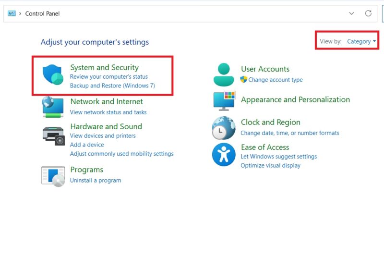
Task: Open Backup and Restore (Windows 7)
Action: coord(112,86)
